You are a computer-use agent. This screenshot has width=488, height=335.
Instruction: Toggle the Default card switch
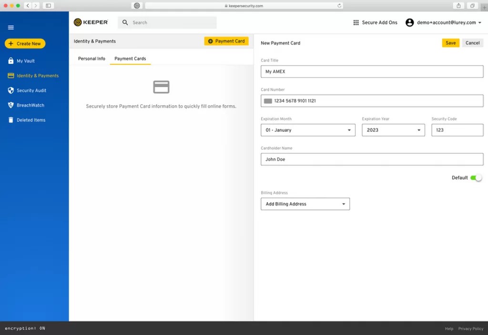(476, 178)
